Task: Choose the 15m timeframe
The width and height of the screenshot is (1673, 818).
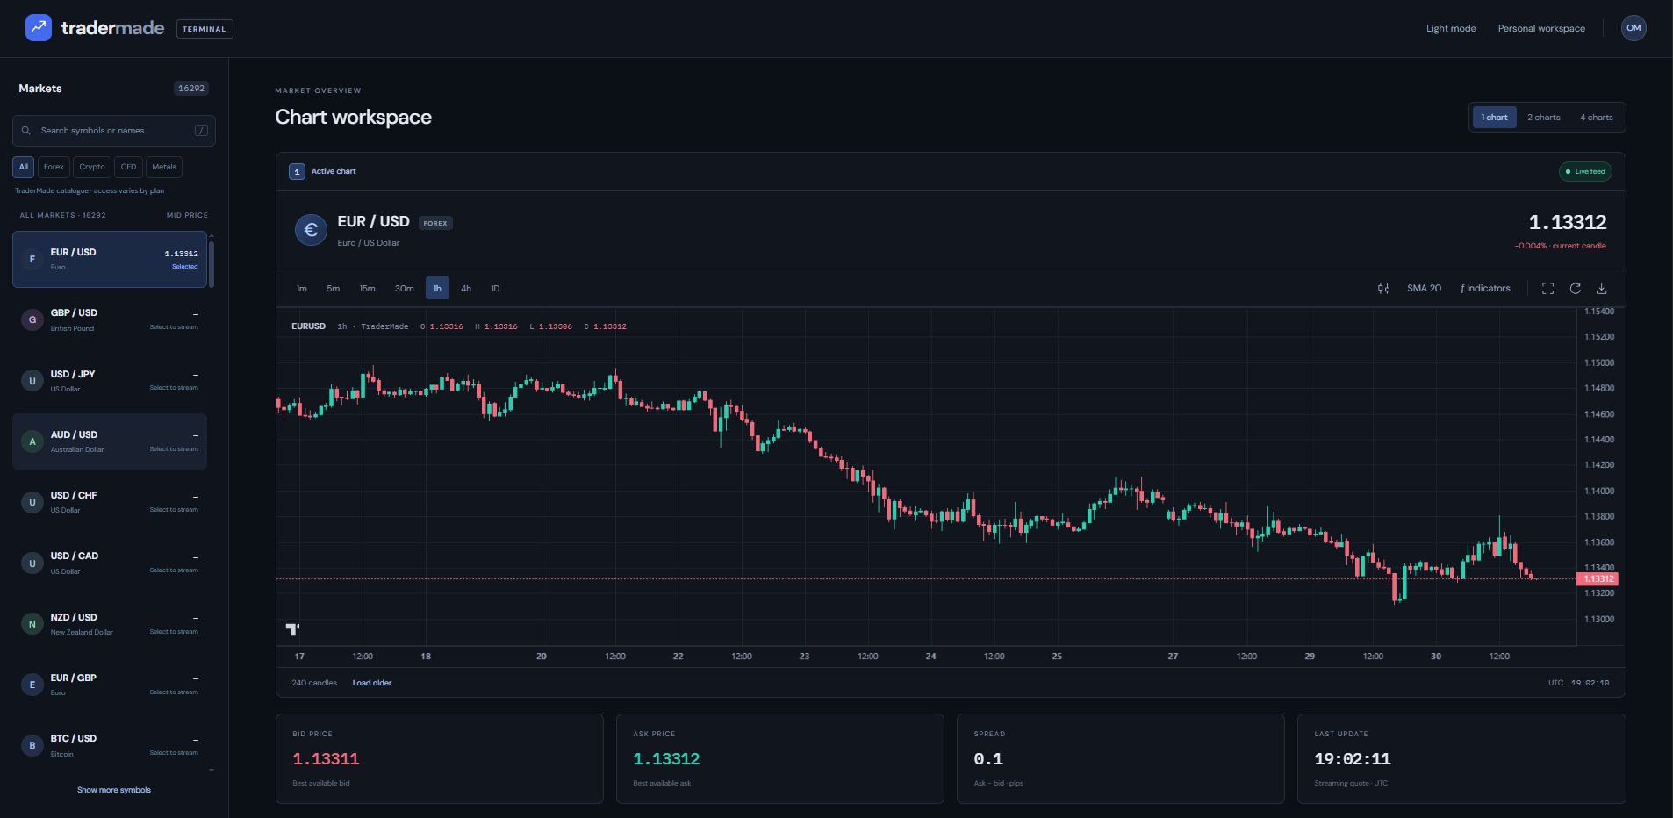Action: pyautogui.click(x=367, y=289)
